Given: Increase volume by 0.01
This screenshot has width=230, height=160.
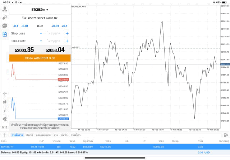Looking at the screenshot, I should 55,26.
